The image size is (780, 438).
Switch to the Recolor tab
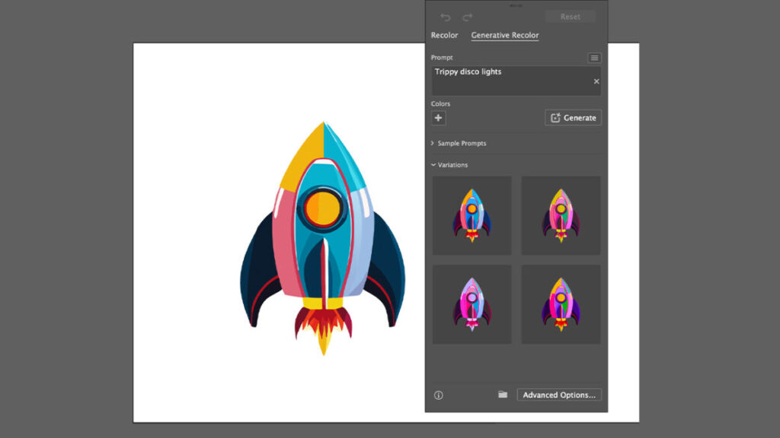[444, 36]
